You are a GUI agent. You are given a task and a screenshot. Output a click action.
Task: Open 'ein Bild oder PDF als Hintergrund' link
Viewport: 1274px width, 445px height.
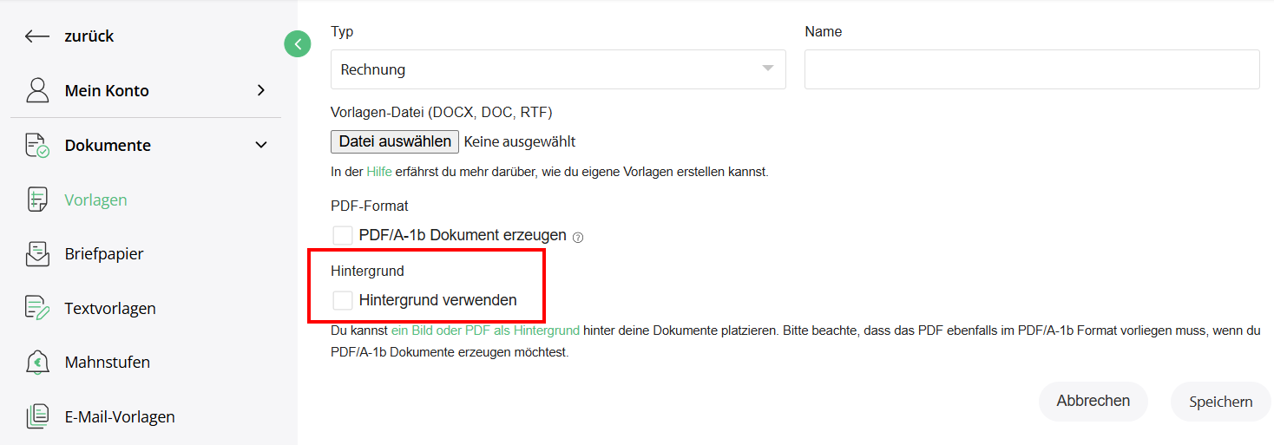486,330
